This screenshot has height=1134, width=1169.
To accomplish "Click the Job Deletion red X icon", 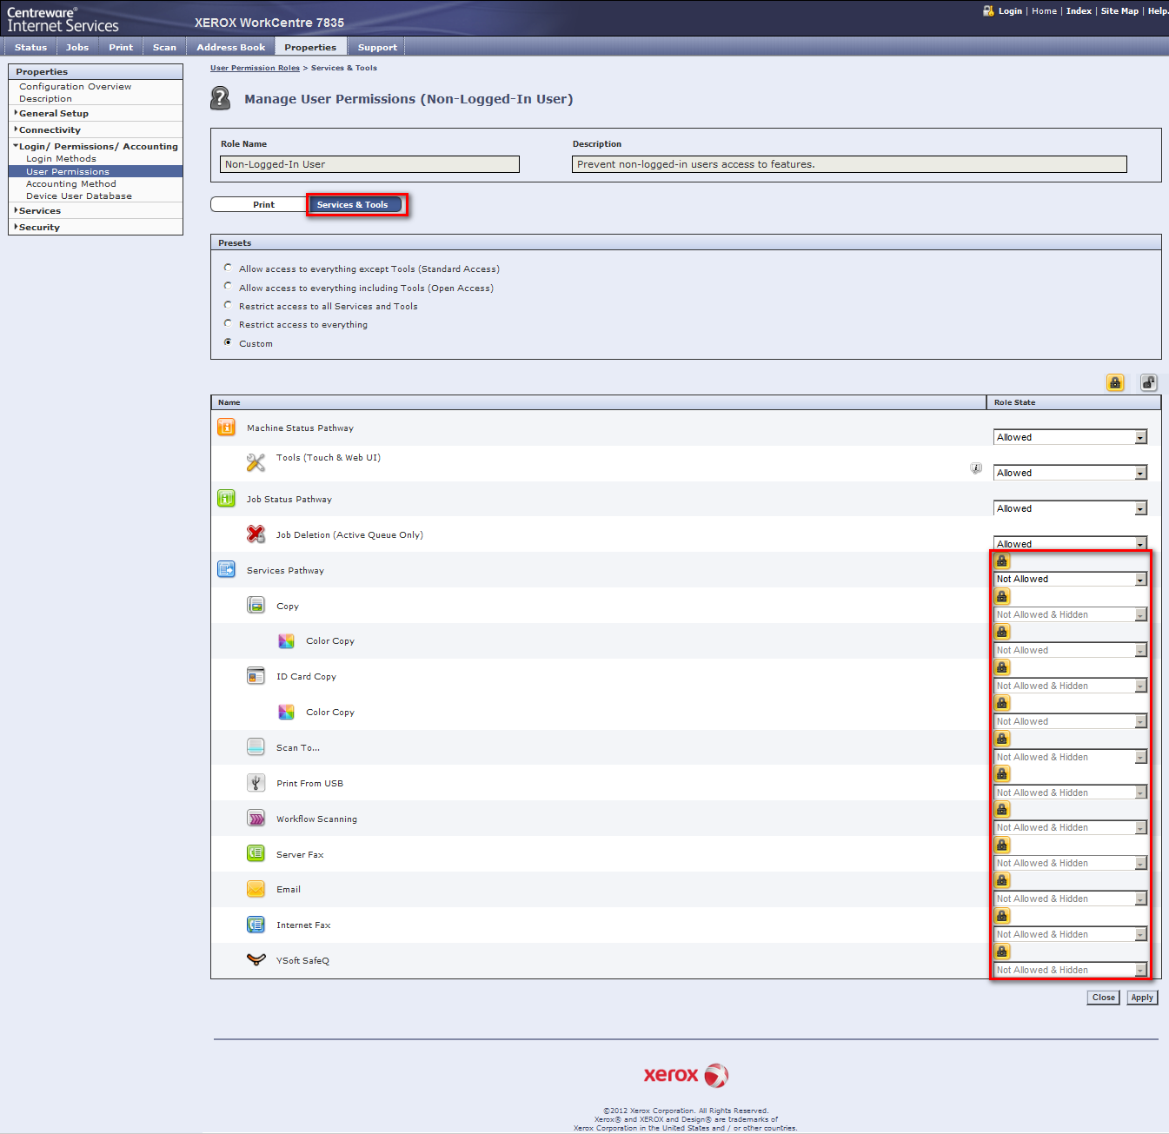I will pos(256,534).
